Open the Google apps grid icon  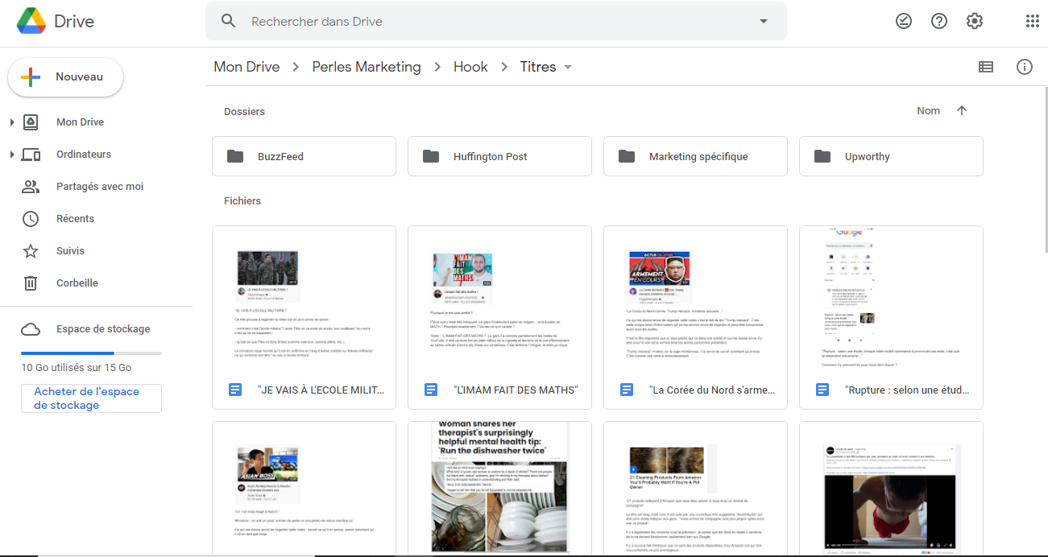point(1032,22)
